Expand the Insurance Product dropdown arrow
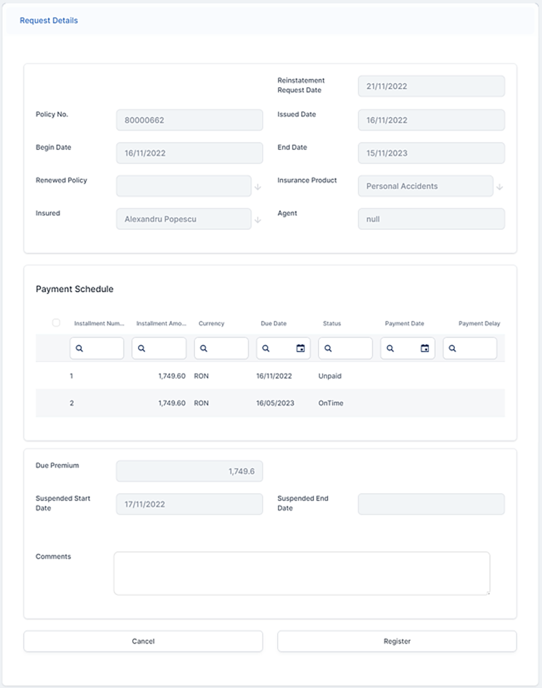Screen dimensions: 542x688 (499, 187)
